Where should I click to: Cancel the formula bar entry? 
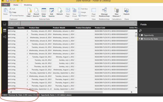point(12,23)
